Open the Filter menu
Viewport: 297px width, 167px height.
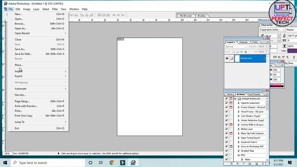[x=55, y=9]
